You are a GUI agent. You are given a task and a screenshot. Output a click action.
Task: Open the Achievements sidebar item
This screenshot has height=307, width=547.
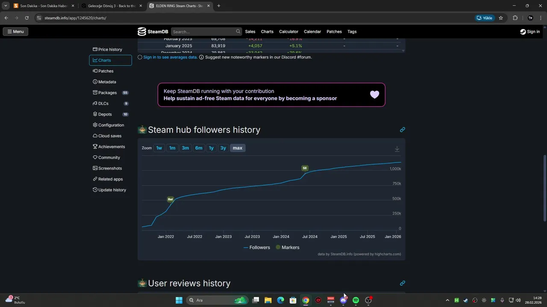pyautogui.click(x=110, y=147)
